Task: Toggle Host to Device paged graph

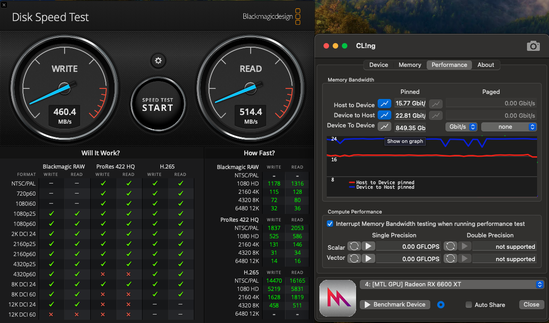Action: [435, 104]
